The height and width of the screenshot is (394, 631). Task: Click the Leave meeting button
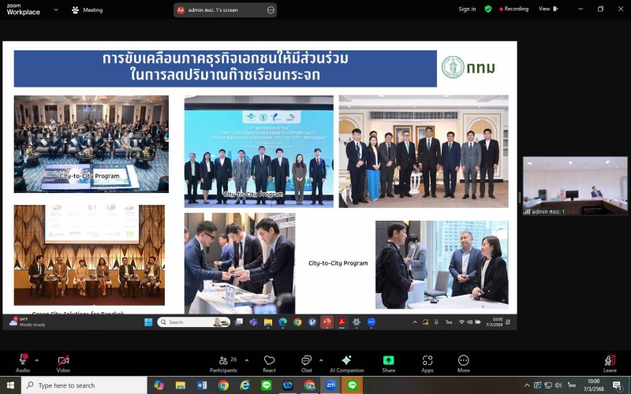(x=610, y=362)
